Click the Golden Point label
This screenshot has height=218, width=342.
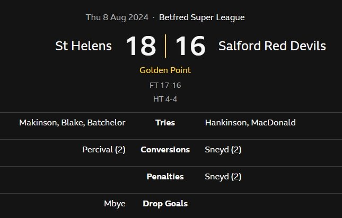(165, 70)
